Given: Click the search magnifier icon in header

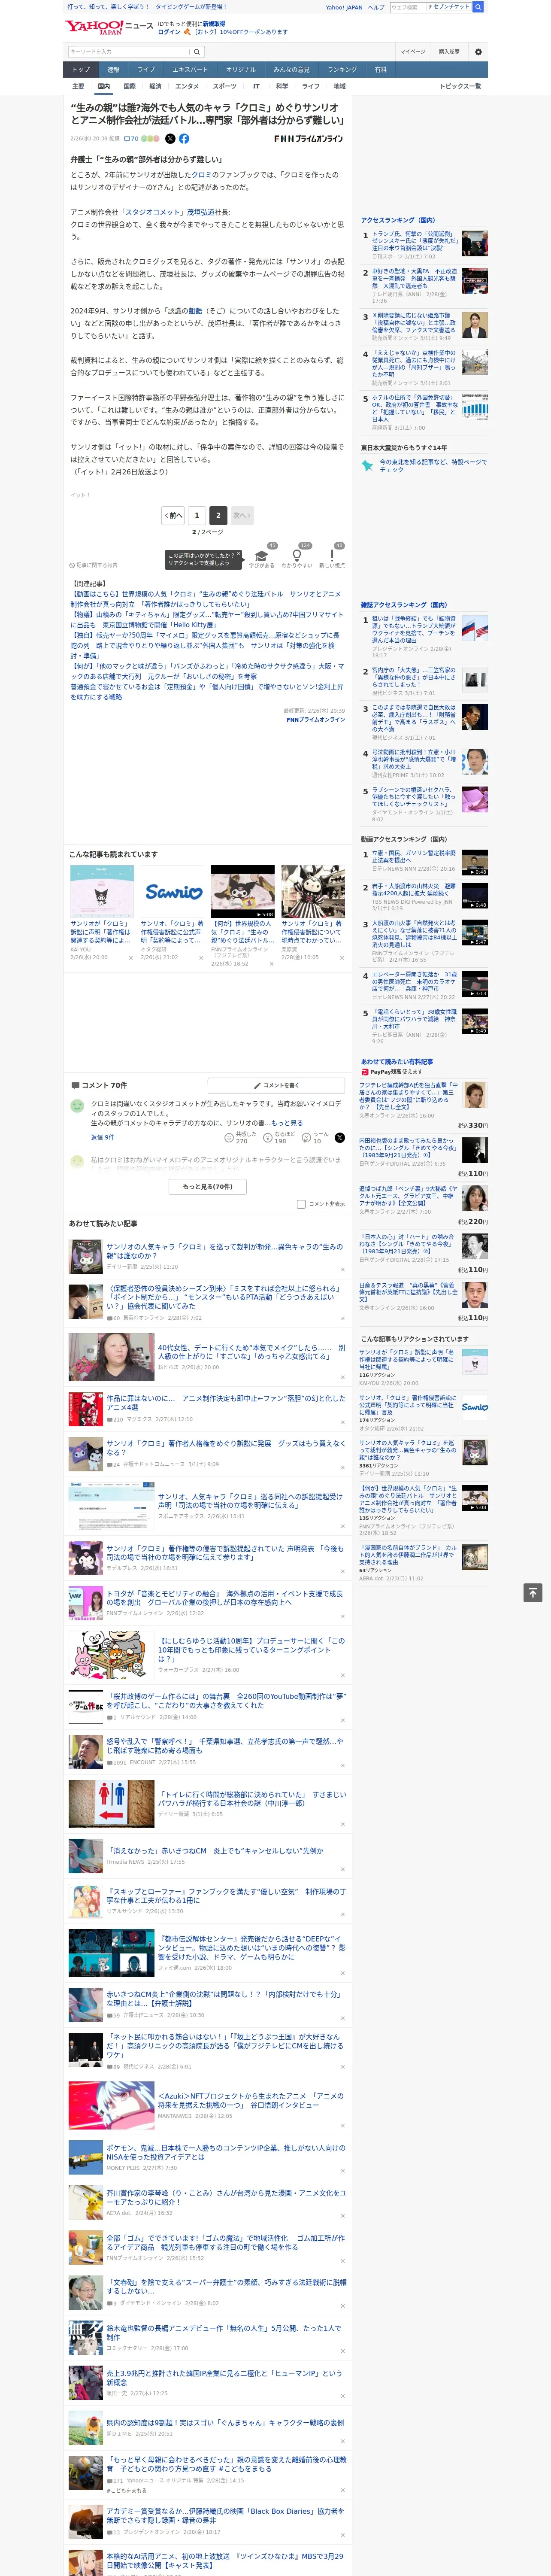Looking at the screenshot, I should [197, 52].
